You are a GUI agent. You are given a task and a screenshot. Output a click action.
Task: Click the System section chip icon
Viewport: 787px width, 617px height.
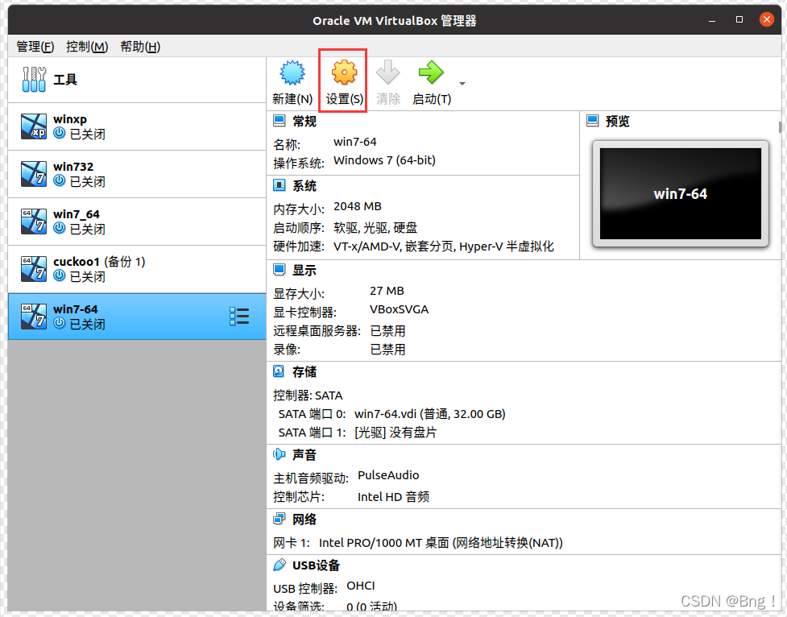point(279,185)
